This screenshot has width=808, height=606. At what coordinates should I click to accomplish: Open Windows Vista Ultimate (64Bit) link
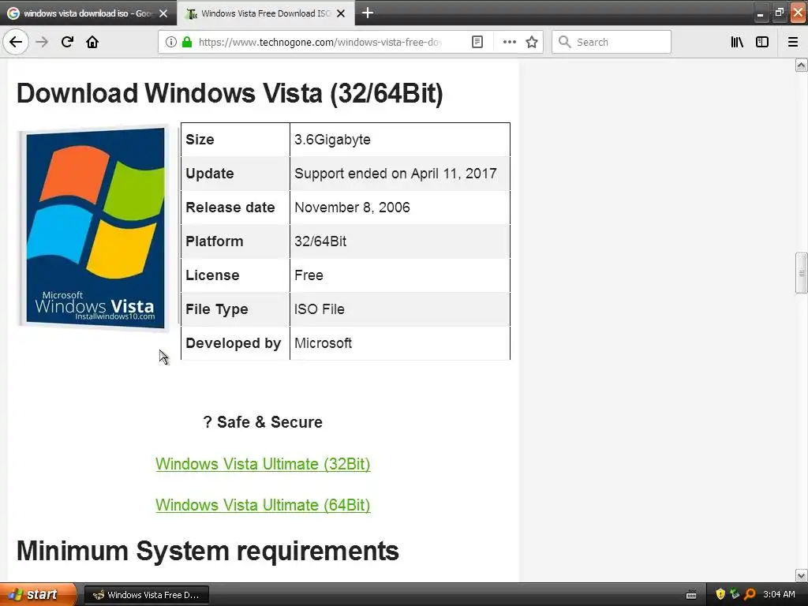pos(263,505)
